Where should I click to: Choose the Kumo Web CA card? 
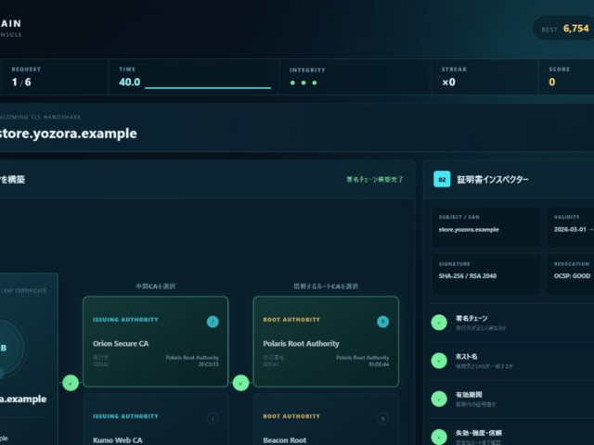tap(155, 420)
